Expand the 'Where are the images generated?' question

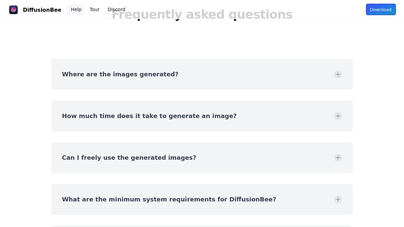click(x=120, y=74)
